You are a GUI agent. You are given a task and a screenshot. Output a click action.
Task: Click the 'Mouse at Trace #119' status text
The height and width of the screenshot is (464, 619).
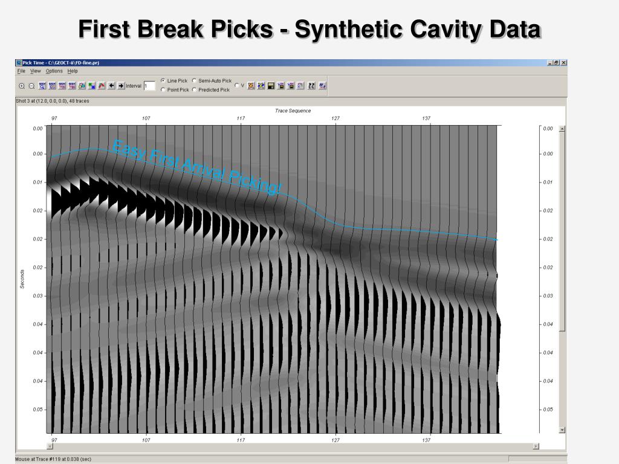point(53,459)
